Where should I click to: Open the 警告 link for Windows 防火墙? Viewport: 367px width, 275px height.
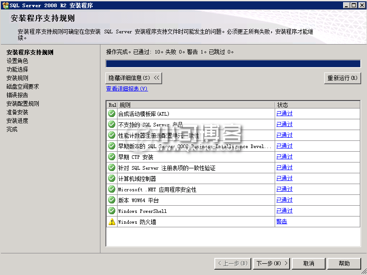(281, 221)
